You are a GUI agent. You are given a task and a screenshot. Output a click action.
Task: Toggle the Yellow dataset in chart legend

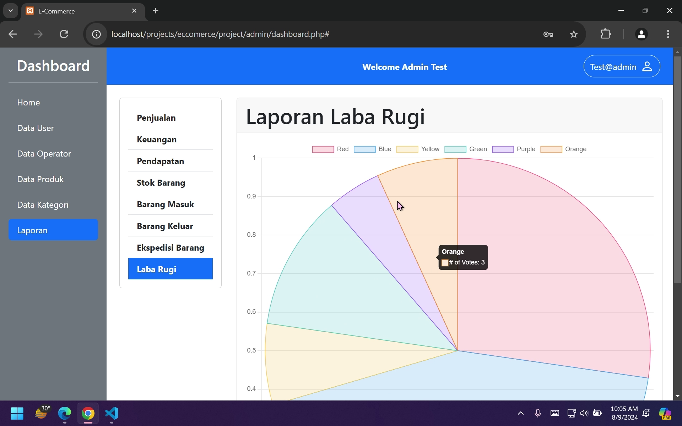(x=418, y=149)
